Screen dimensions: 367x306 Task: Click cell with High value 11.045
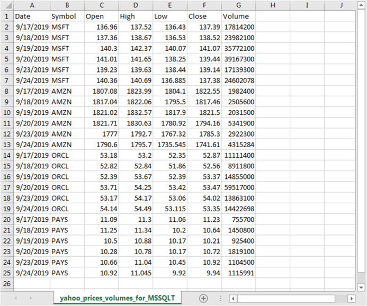[x=136, y=273]
